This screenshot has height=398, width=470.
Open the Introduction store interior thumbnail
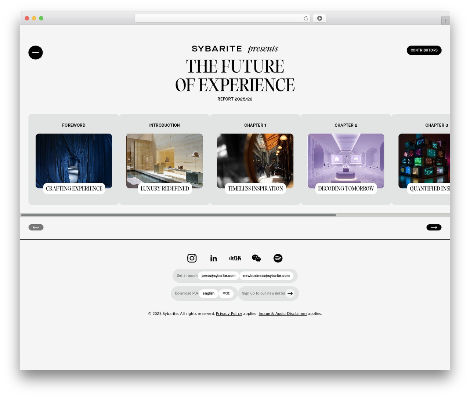point(164,161)
